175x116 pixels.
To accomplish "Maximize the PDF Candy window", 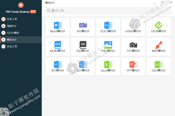I will click(x=163, y=2).
